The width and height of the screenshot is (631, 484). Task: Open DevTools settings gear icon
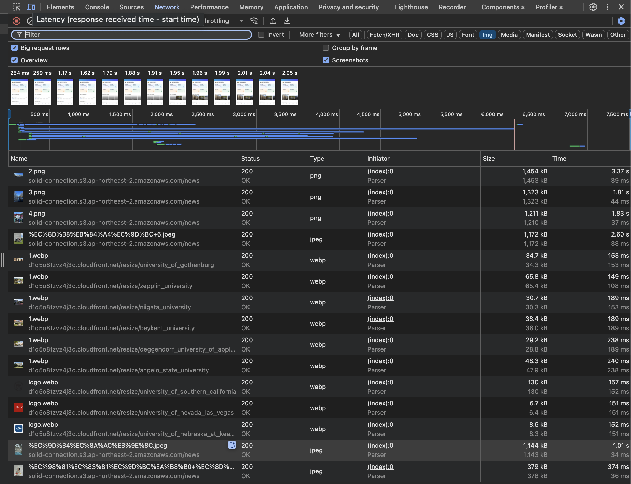[593, 7]
